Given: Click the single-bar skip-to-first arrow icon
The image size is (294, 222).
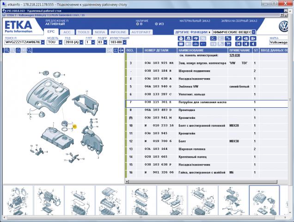Looking at the screenshot, I should point(245,44).
